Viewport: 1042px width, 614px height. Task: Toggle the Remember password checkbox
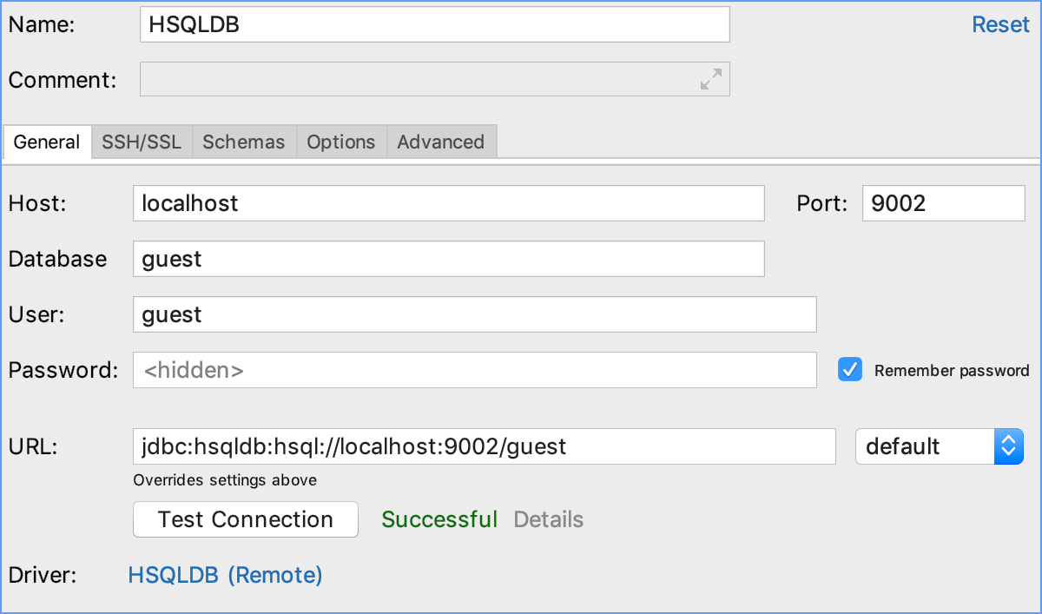coord(849,370)
